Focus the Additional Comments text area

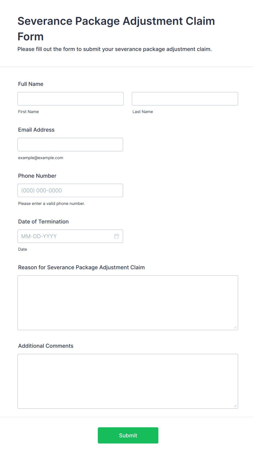coord(128,381)
